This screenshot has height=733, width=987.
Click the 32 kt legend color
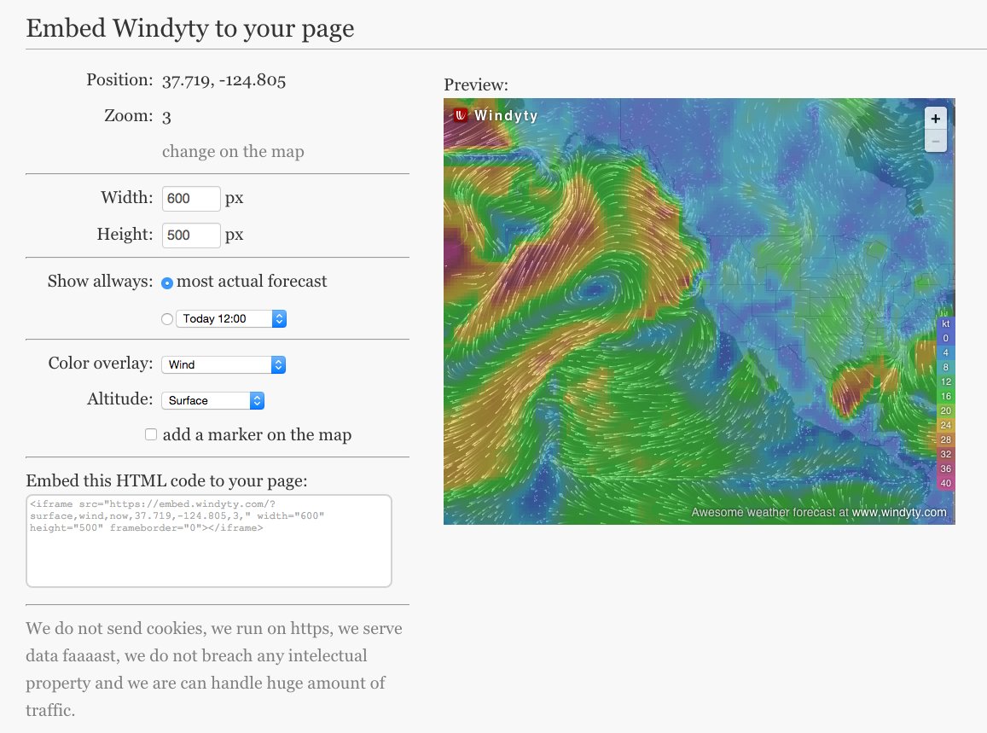(x=945, y=454)
